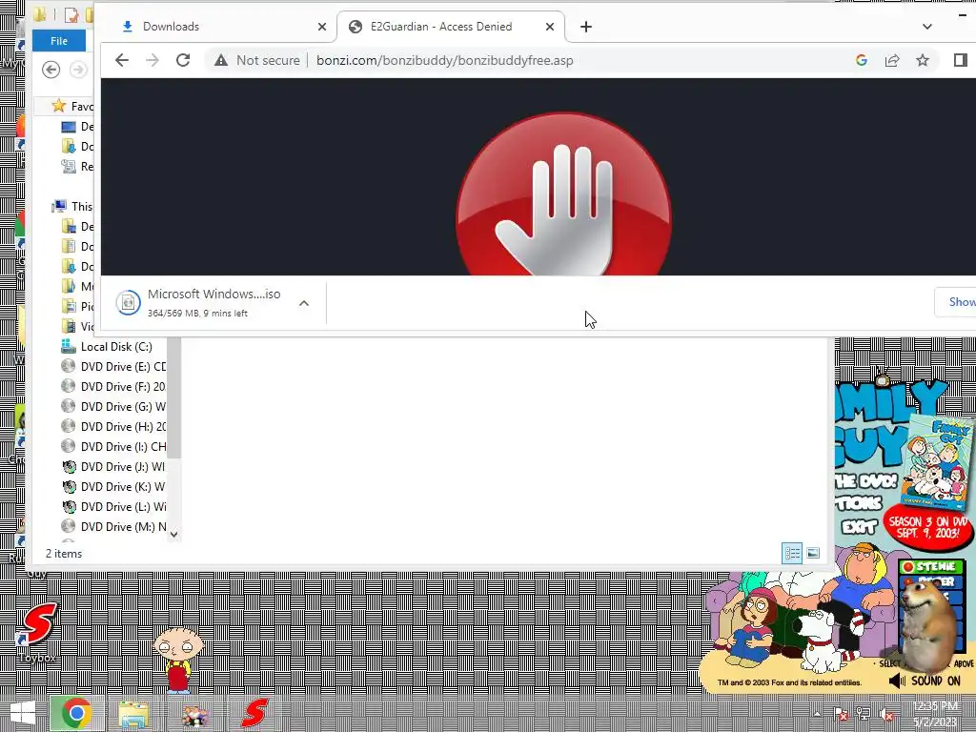Click the share page icon
976x732 pixels.
(x=892, y=60)
